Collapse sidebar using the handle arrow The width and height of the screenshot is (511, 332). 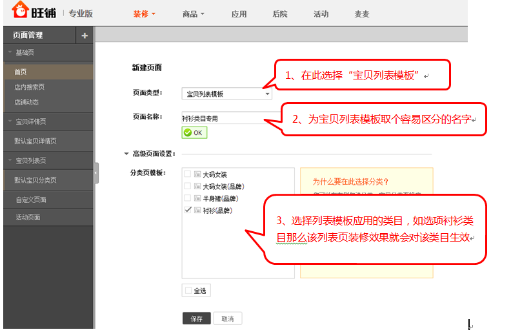96,173
